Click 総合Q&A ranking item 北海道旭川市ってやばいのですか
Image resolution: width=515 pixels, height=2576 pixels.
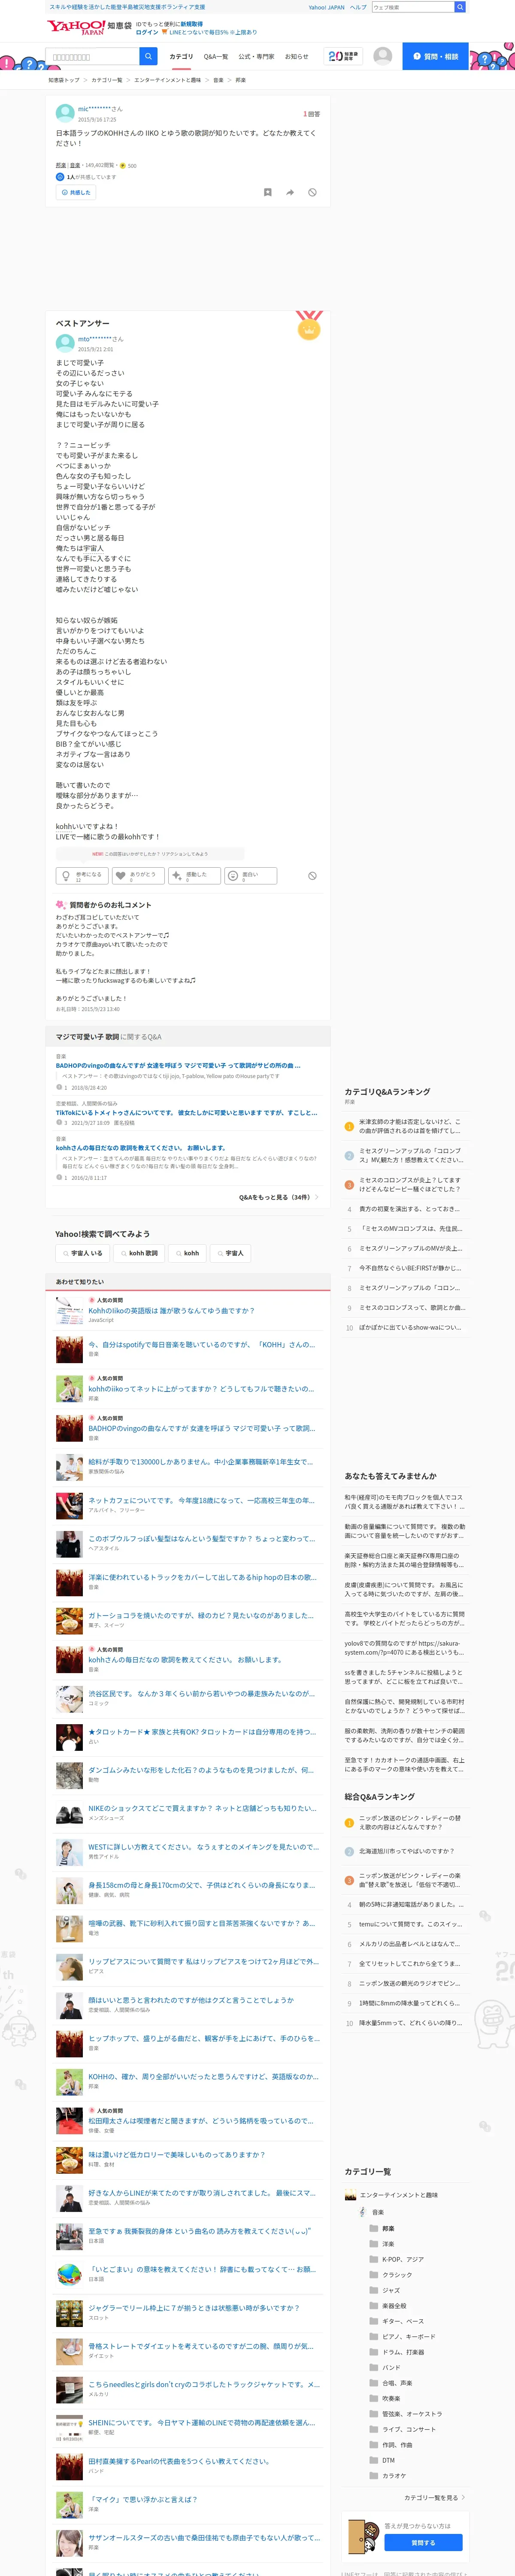point(406,1851)
